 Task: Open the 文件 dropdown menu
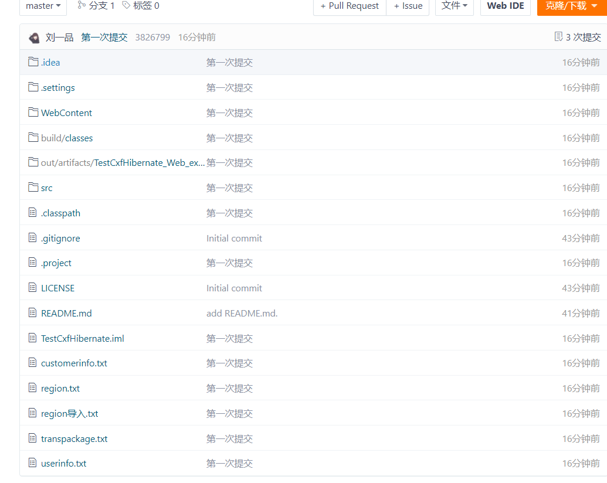[455, 6]
